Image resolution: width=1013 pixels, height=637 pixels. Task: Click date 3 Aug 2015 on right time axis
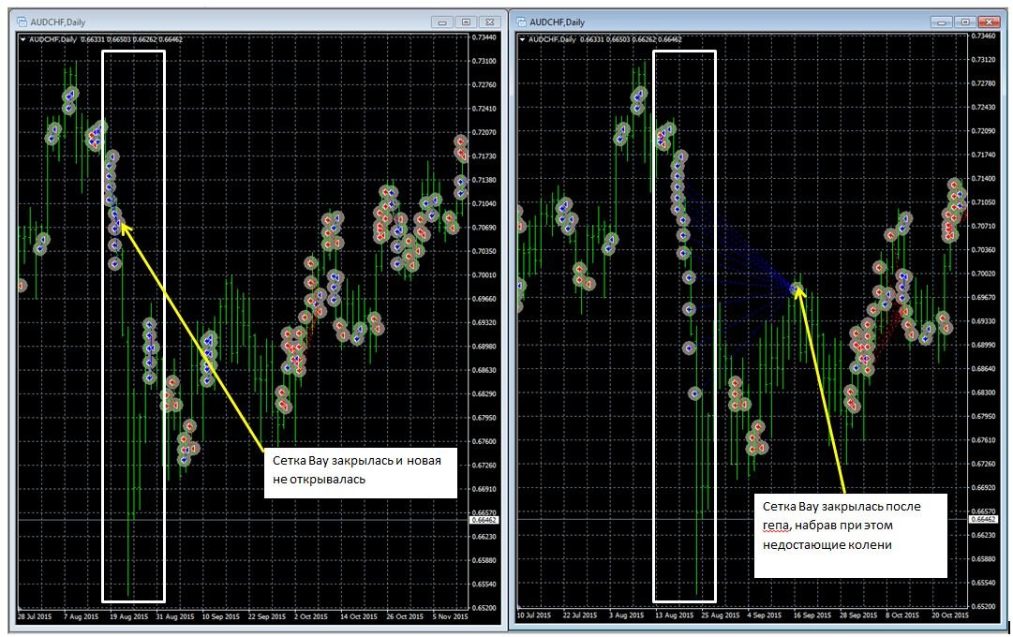pyautogui.click(x=627, y=615)
